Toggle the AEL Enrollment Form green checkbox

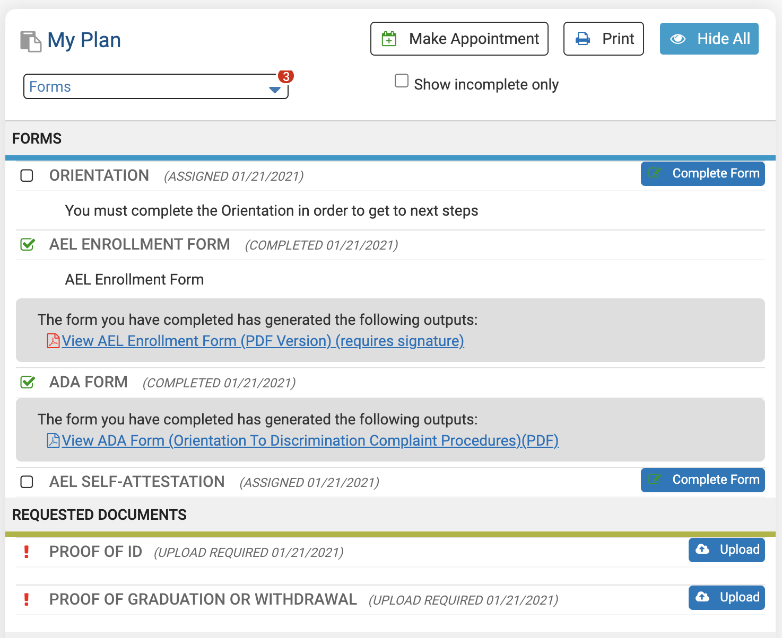pos(28,244)
